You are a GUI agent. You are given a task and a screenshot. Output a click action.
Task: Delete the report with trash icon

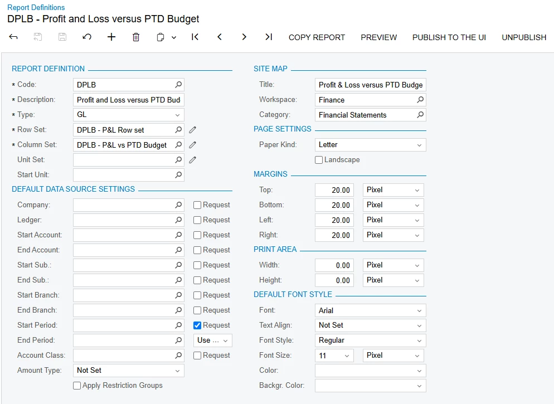point(136,37)
